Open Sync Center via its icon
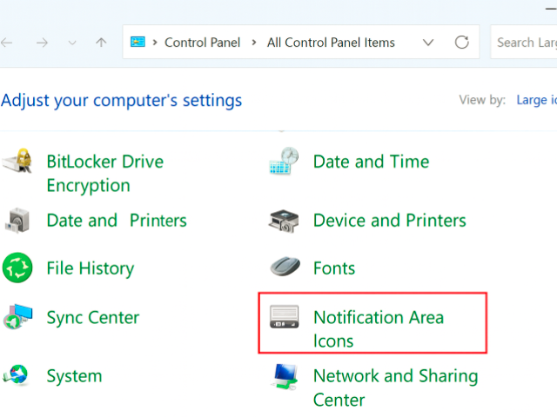This screenshot has height=417, width=557. 17,318
